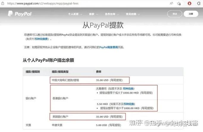Open the 个人买家 navigation menu
Screen dimensions: 203x132
[x=73, y=14]
